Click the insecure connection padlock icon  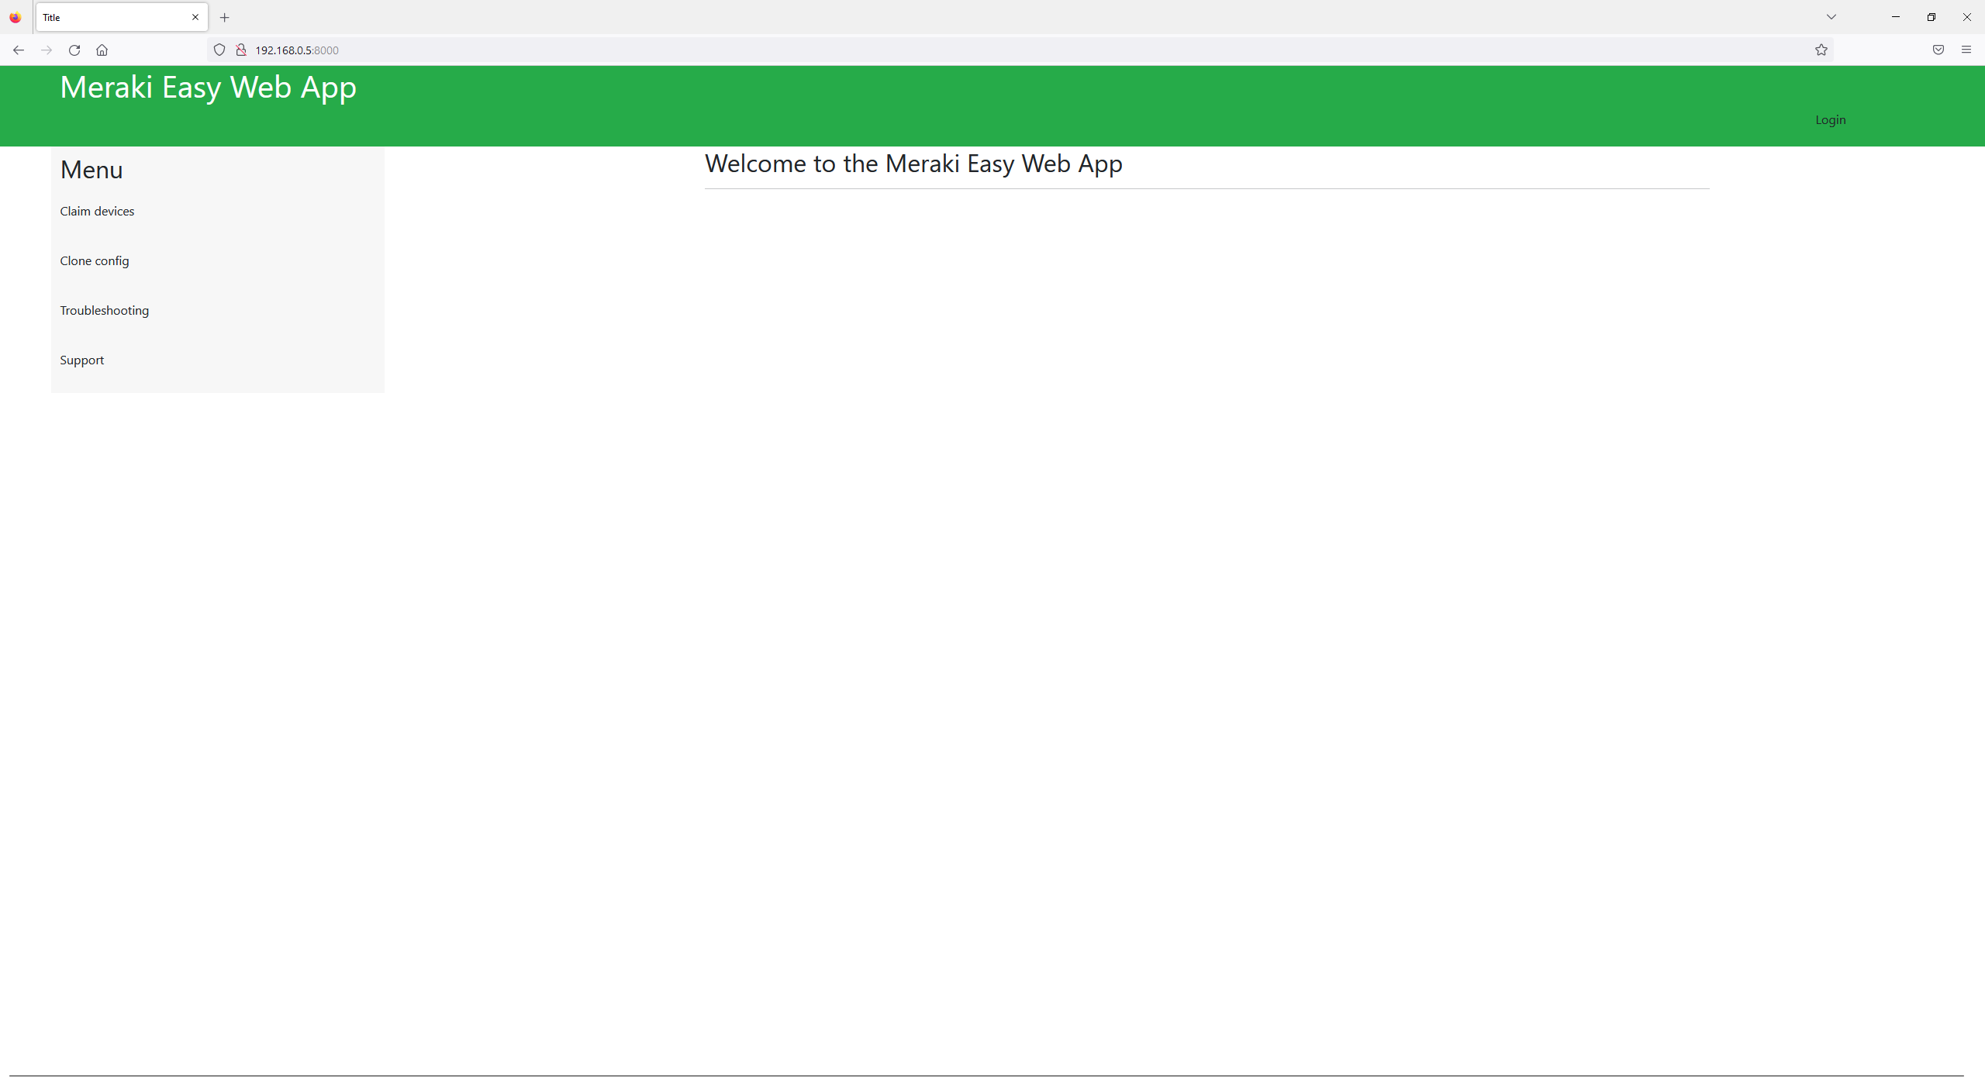241,50
